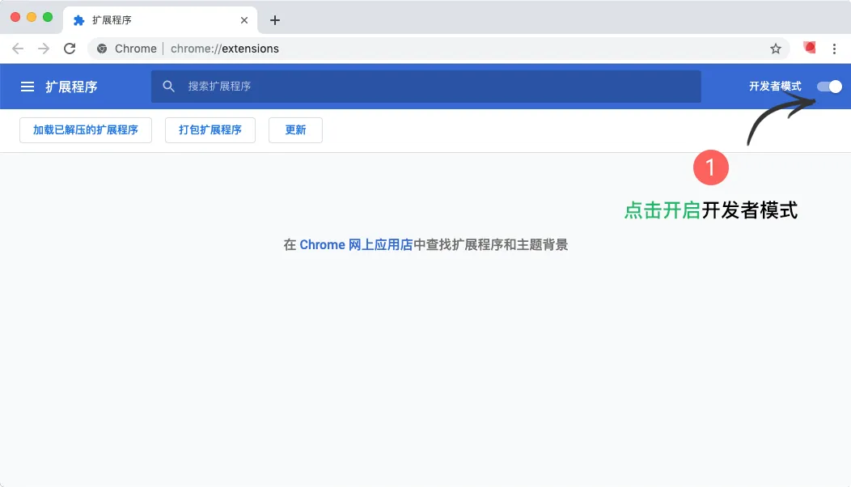This screenshot has height=487, width=851.
Task: Click the red close window button
Action: [x=15, y=17]
